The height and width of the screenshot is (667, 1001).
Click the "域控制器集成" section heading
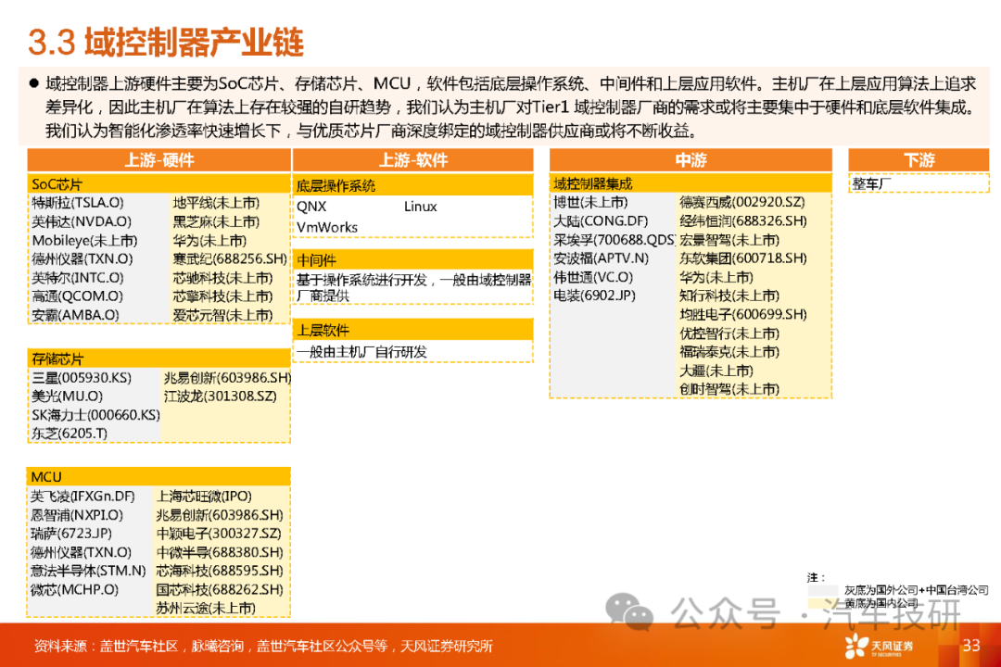click(691, 183)
